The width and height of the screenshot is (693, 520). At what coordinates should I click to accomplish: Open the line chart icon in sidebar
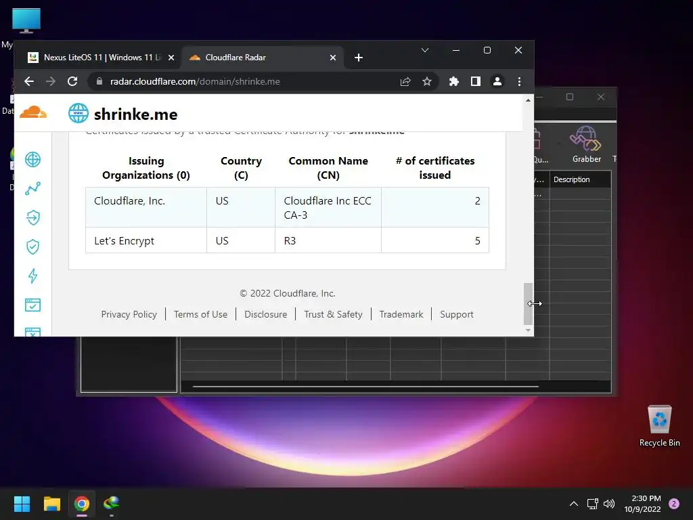(32, 188)
